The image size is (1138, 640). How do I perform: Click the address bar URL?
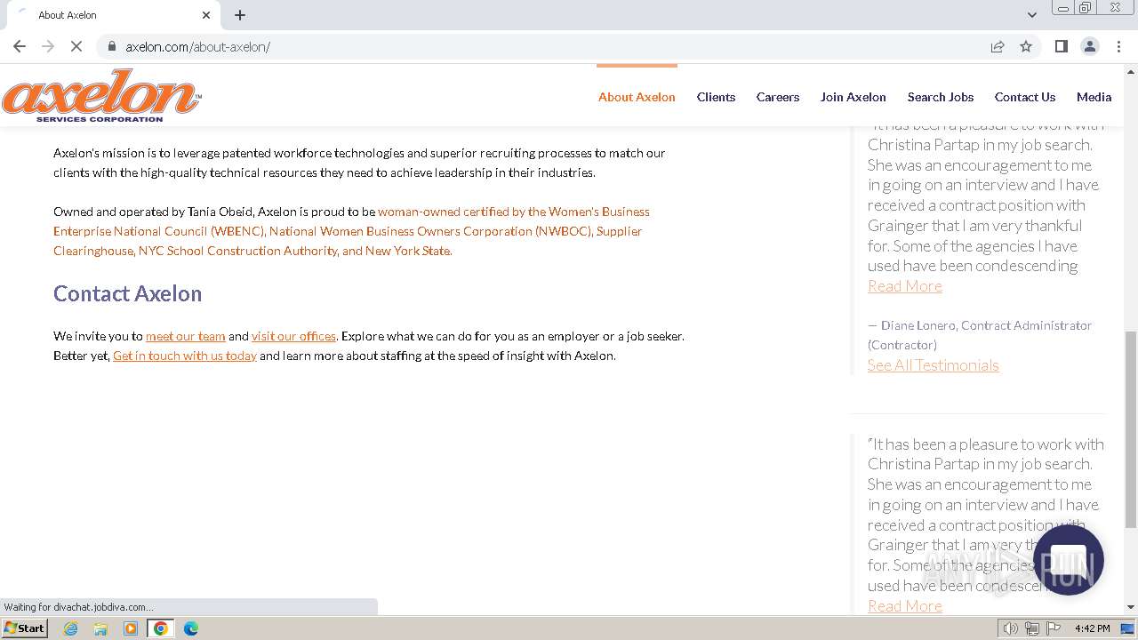(x=197, y=46)
